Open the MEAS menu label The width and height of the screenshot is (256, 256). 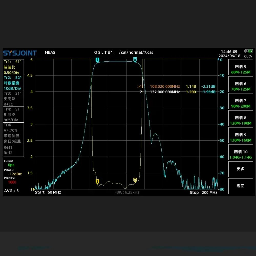(x=50, y=52)
